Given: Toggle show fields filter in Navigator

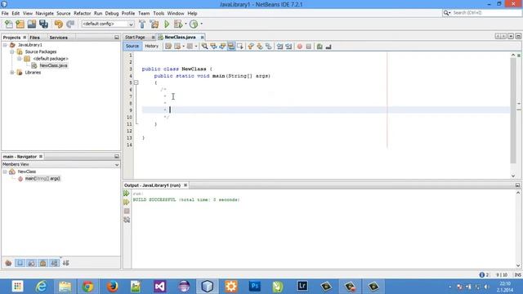Looking at the screenshot, I should pyautogui.click(x=20, y=263).
